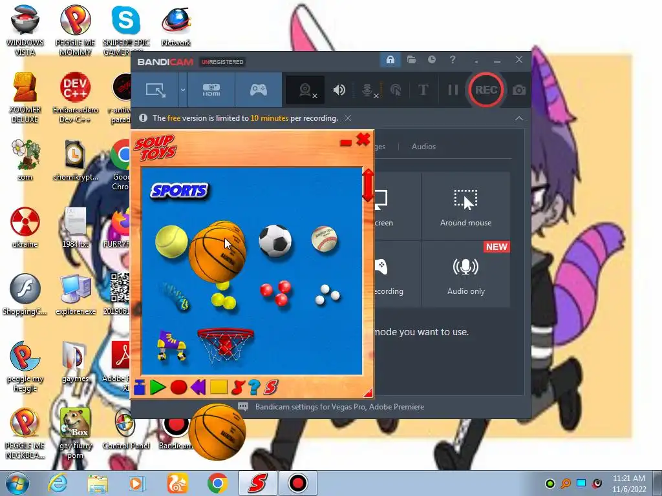Click the pause button in Bandicam
This screenshot has width=662, height=496.
point(453,90)
